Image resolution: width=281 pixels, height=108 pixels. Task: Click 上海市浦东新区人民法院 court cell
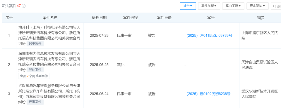click(x=260, y=35)
